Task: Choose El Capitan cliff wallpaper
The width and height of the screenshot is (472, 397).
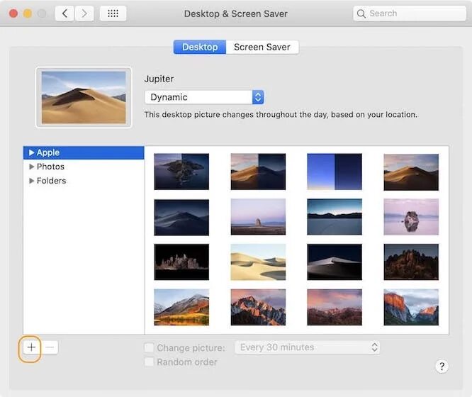Action: 411,307
